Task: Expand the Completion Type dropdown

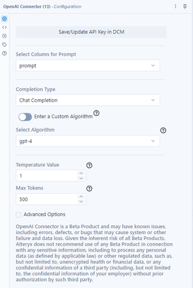Action: click(x=88, y=100)
